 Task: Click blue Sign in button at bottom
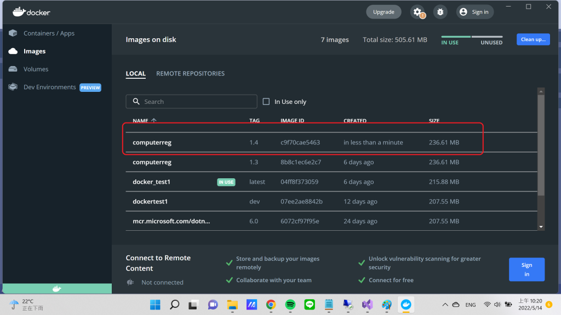pos(526,269)
